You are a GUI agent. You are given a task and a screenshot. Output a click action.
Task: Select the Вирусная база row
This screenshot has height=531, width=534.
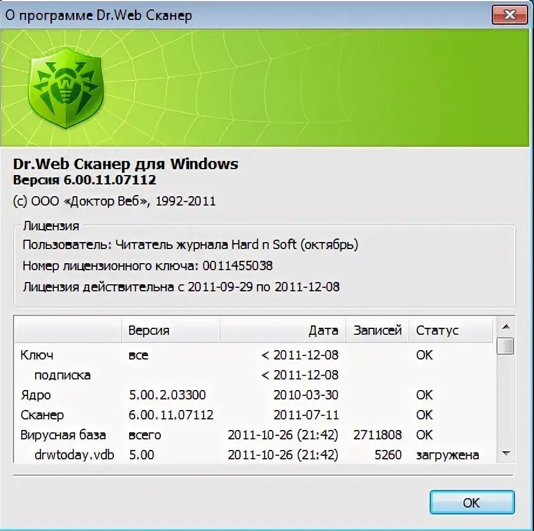pos(255,435)
